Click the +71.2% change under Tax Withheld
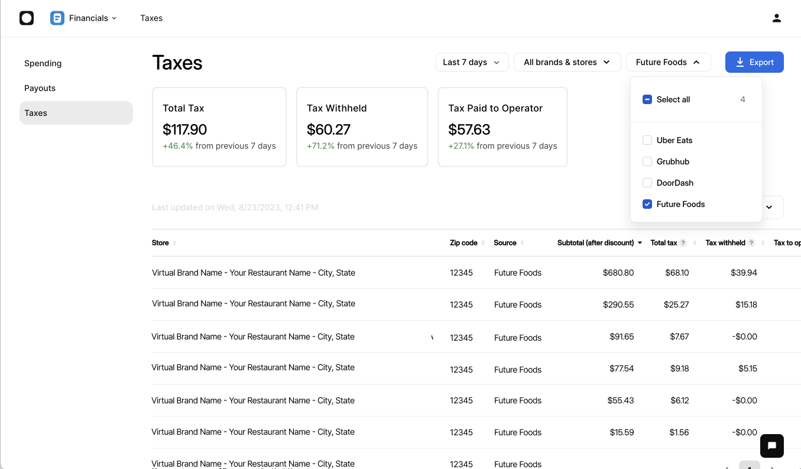 [x=321, y=146]
